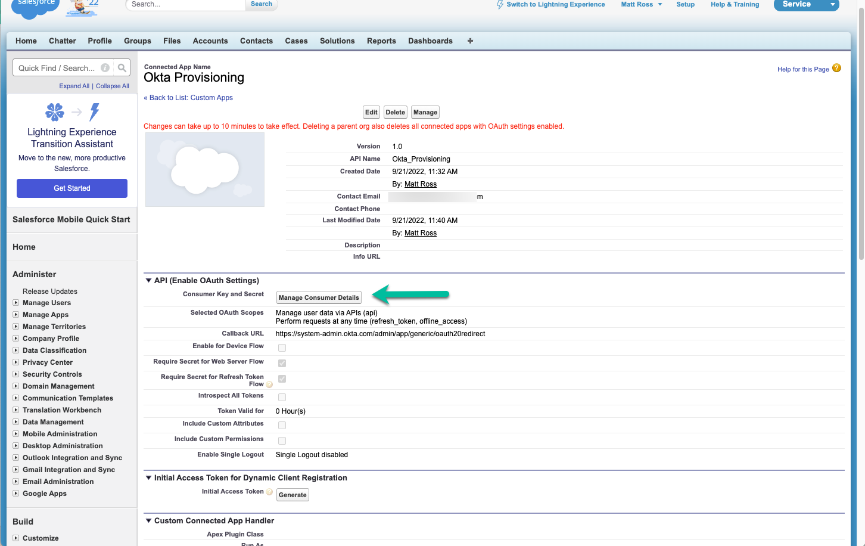This screenshot has height=546, width=865.
Task: Toggle Require Secret for Refresh Token Flow
Action: click(x=282, y=379)
